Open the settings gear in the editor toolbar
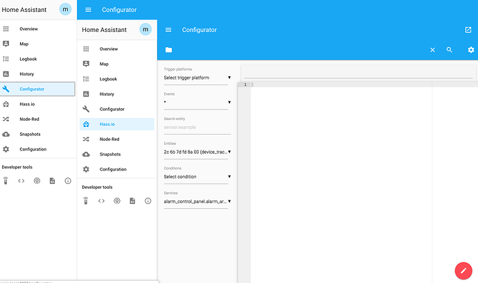 pos(470,50)
